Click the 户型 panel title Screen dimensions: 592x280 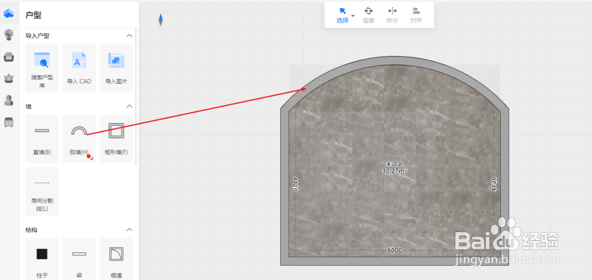pos(33,15)
